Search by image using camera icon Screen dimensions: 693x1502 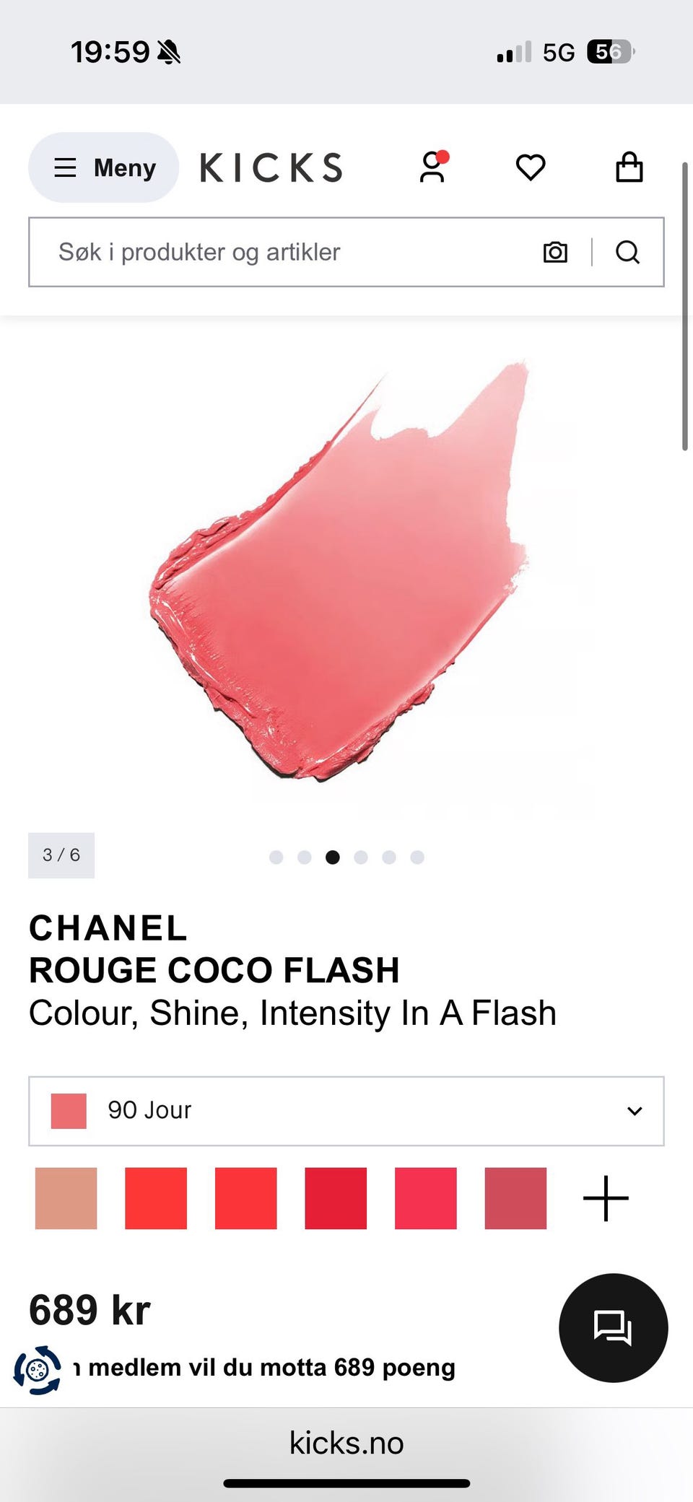coord(555,252)
